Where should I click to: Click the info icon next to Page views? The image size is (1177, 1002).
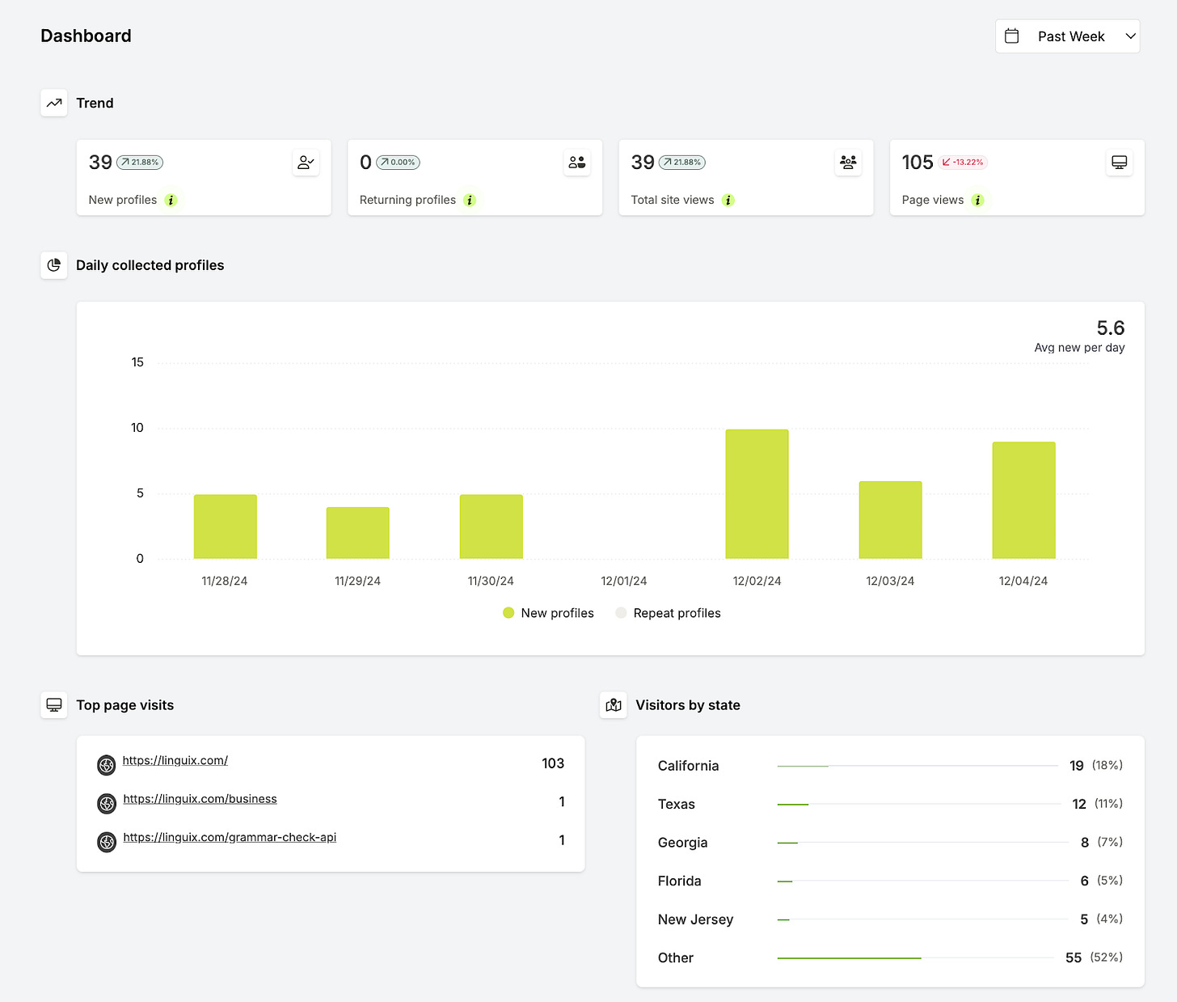[977, 201]
